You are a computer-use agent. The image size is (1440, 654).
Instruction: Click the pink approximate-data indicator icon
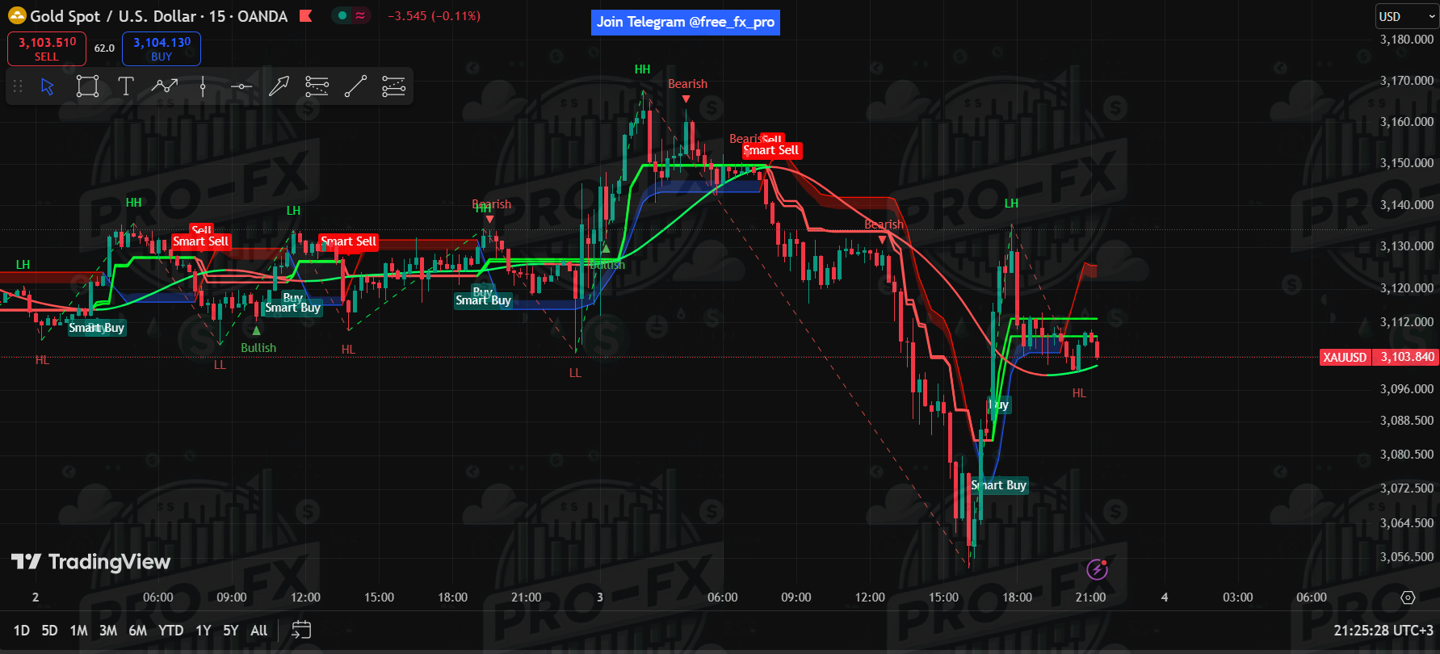coord(360,15)
